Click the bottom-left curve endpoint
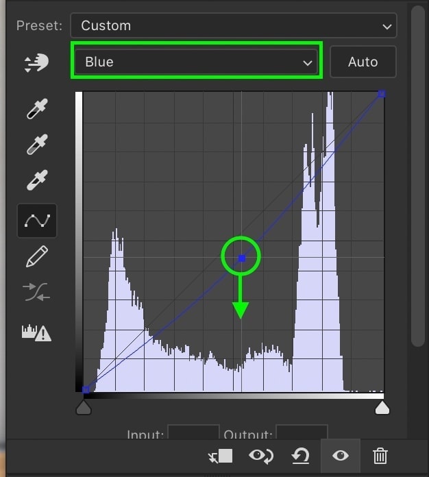429x477 pixels. [86, 390]
